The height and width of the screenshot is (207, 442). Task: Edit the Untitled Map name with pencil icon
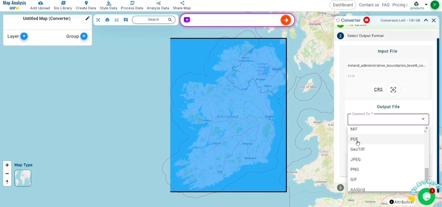tap(87, 19)
